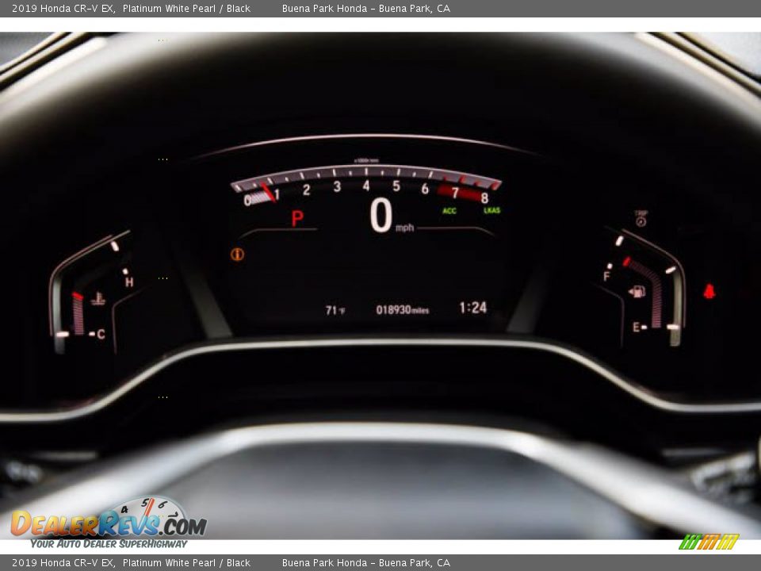The width and height of the screenshot is (761, 571).
Task: Click the TRIP reset icon above fuel gauge
Action: click(641, 220)
